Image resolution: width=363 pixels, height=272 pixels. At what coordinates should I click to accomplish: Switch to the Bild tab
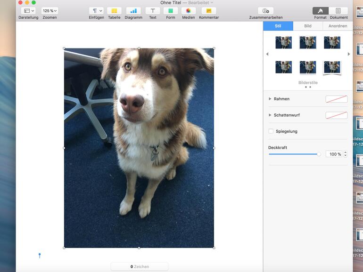[308, 26]
